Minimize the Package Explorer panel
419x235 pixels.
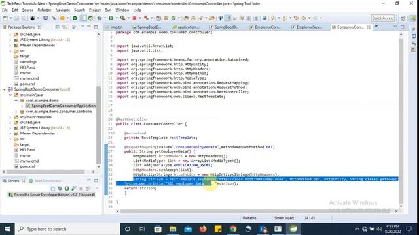pyautogui.click(x=89, y=27)
